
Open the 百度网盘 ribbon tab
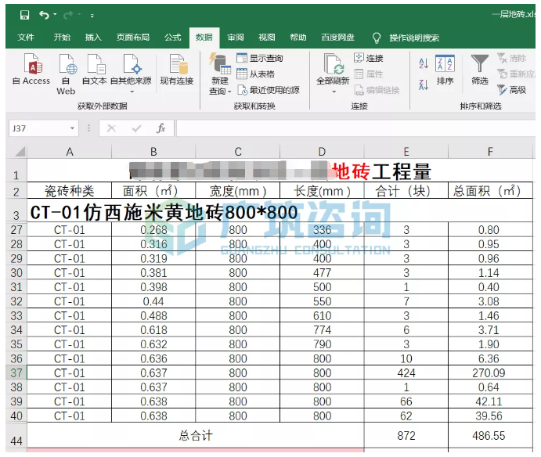coord(337,38)
